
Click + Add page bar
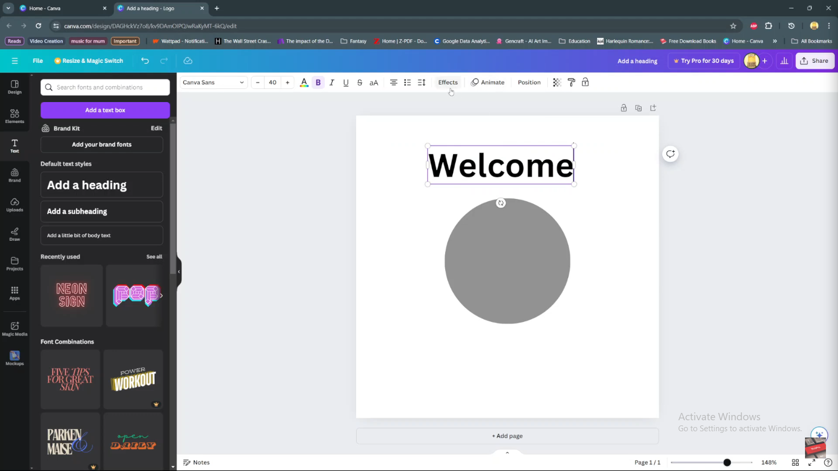point(508,436)
